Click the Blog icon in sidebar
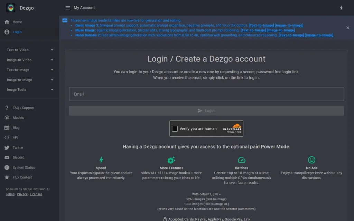 (7, 128)
